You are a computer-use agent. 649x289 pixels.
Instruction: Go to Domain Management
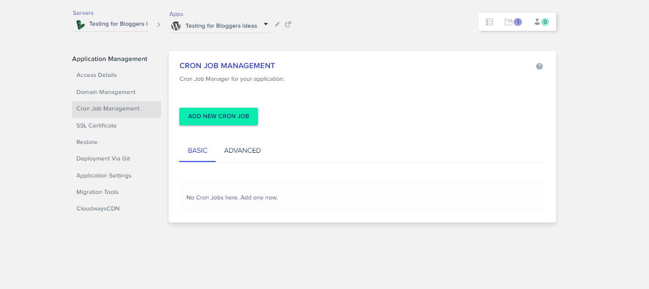(106, 92)
